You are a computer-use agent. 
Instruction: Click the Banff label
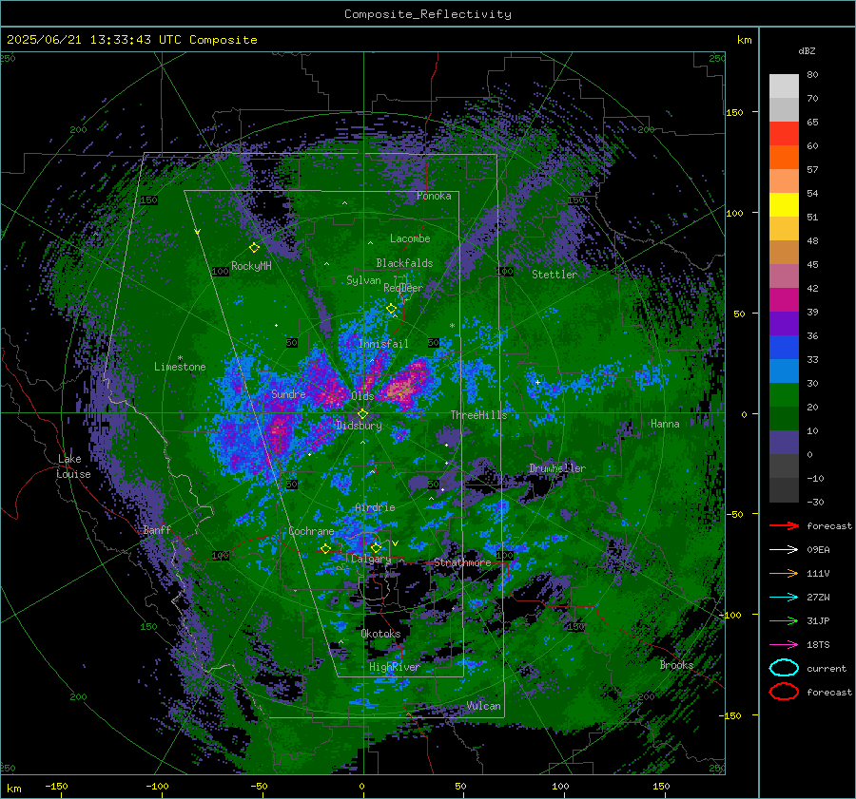[157, 529]
